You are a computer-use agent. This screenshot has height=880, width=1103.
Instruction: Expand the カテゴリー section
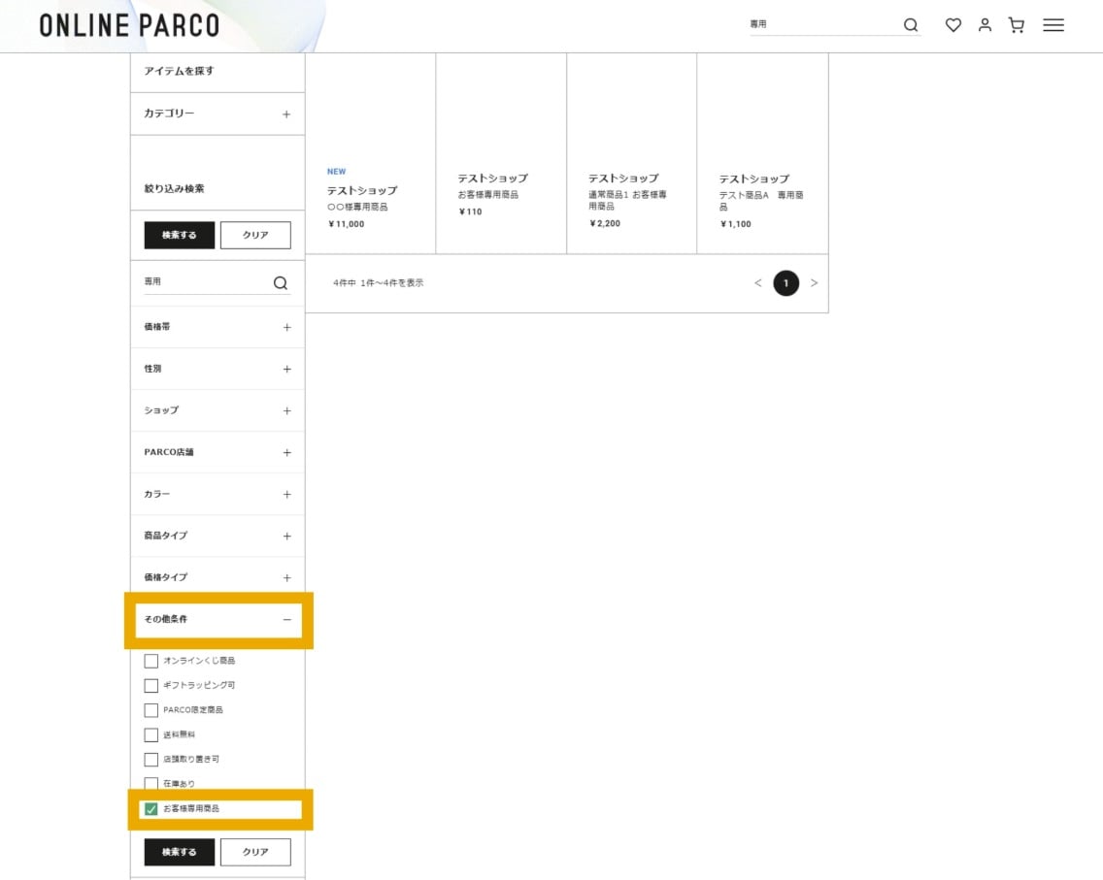click(x=285, y=114)
